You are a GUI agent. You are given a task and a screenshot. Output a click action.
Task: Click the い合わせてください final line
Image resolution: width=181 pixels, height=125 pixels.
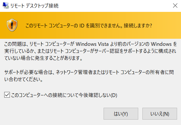[x=24, y=79]
